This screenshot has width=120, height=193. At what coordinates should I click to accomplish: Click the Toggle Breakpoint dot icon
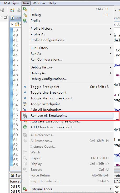coord(25,87)
